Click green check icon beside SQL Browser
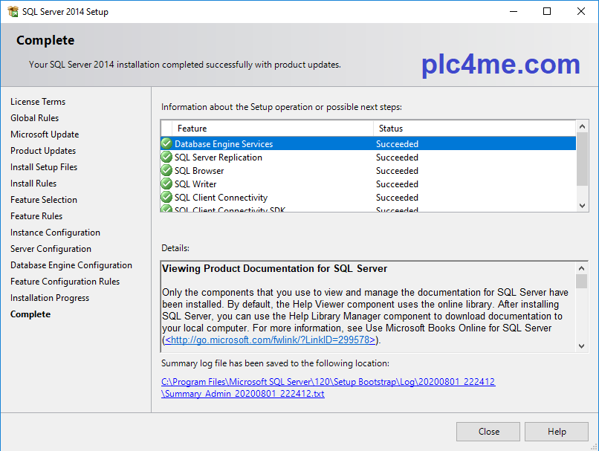 tap(166, 171)
